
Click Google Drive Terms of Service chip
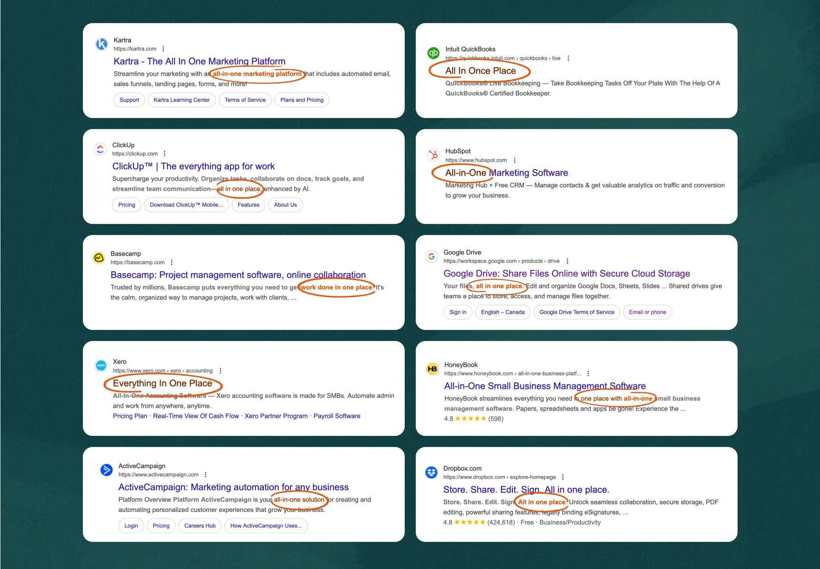point(577,312)
